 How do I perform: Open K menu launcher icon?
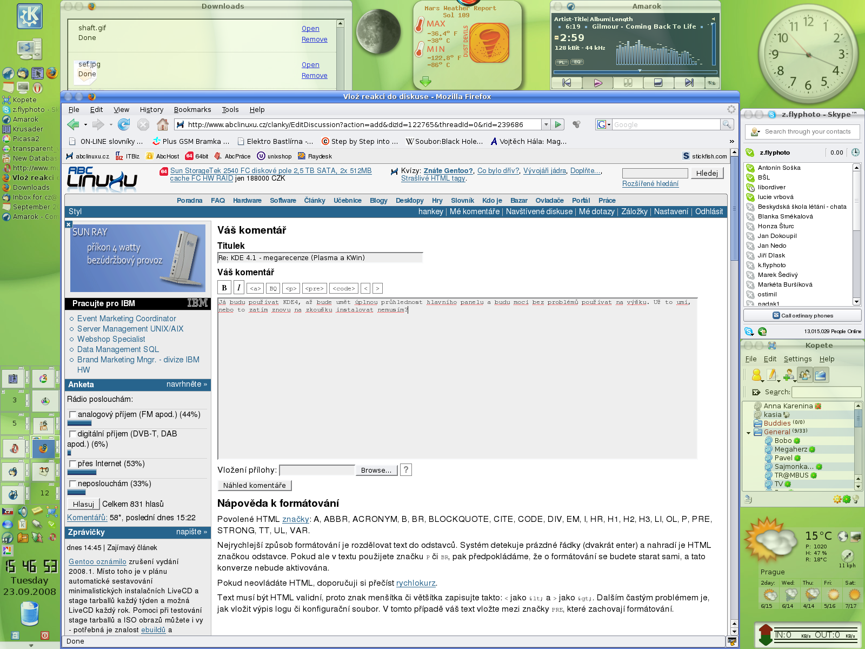[x=30, y=16]
